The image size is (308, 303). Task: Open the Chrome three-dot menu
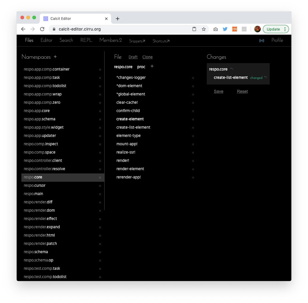point(285,29)
